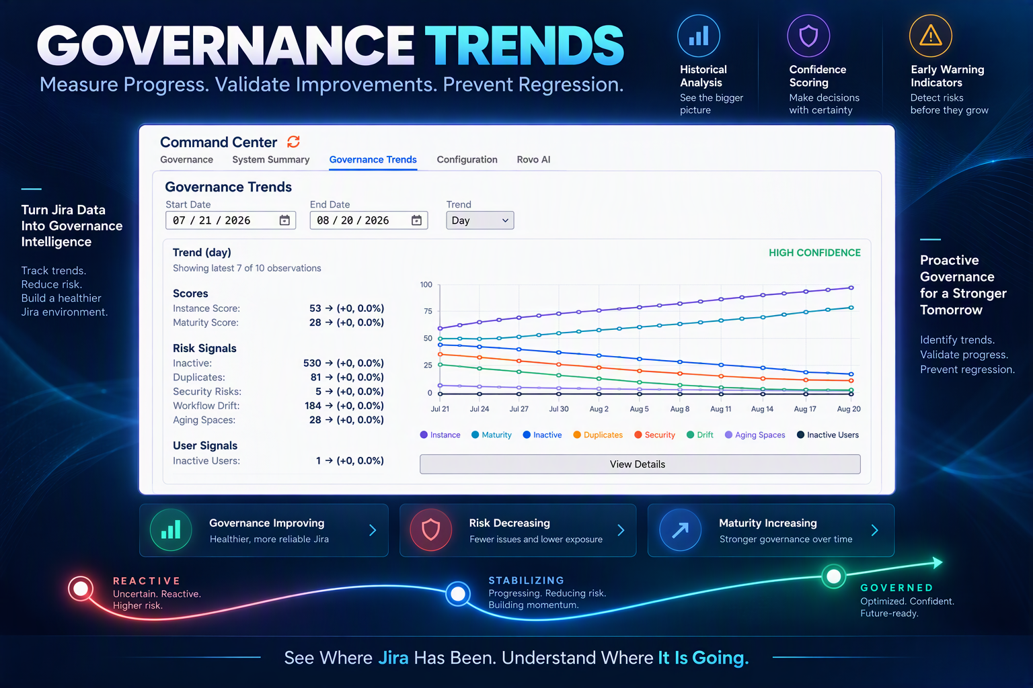The image size is (1033, 688).
Task: Click the Historical Analysis bar chart icon
Action: 699,36
